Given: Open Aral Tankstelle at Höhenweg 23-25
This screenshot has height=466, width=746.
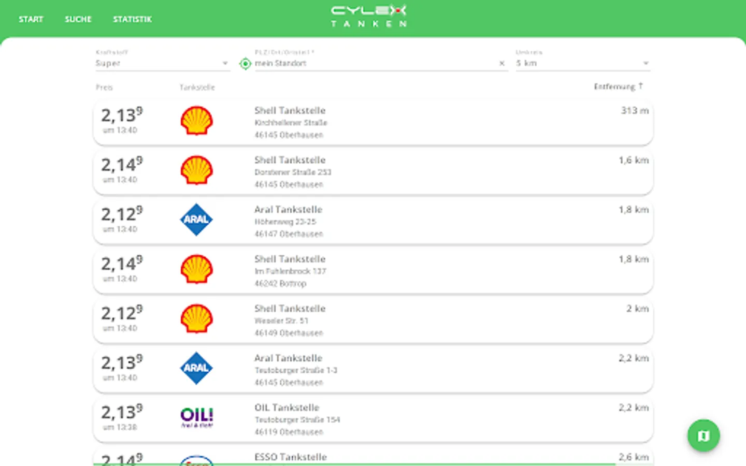Looking at the screenshot, I should coord(289,210).
